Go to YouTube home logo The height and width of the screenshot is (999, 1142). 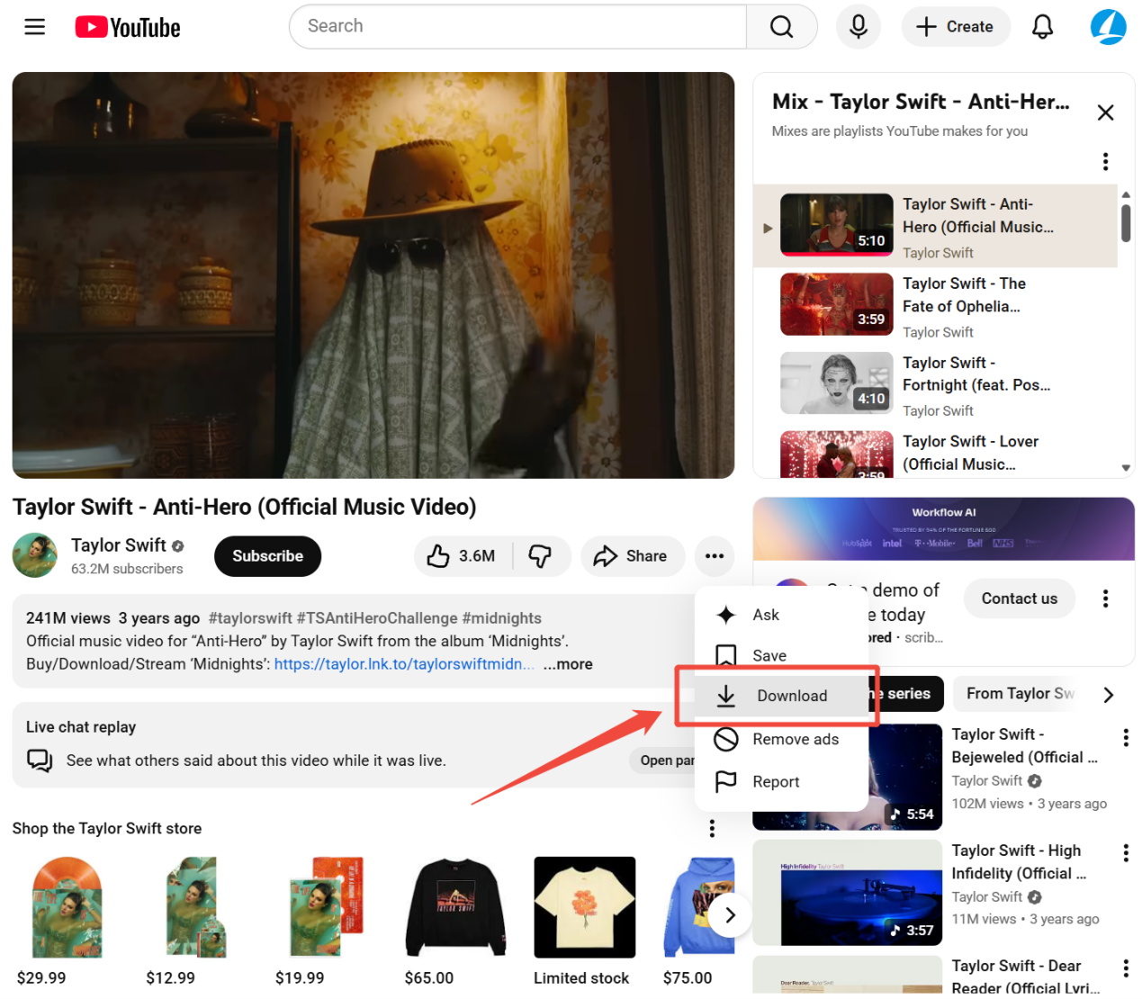click(128, 28)
